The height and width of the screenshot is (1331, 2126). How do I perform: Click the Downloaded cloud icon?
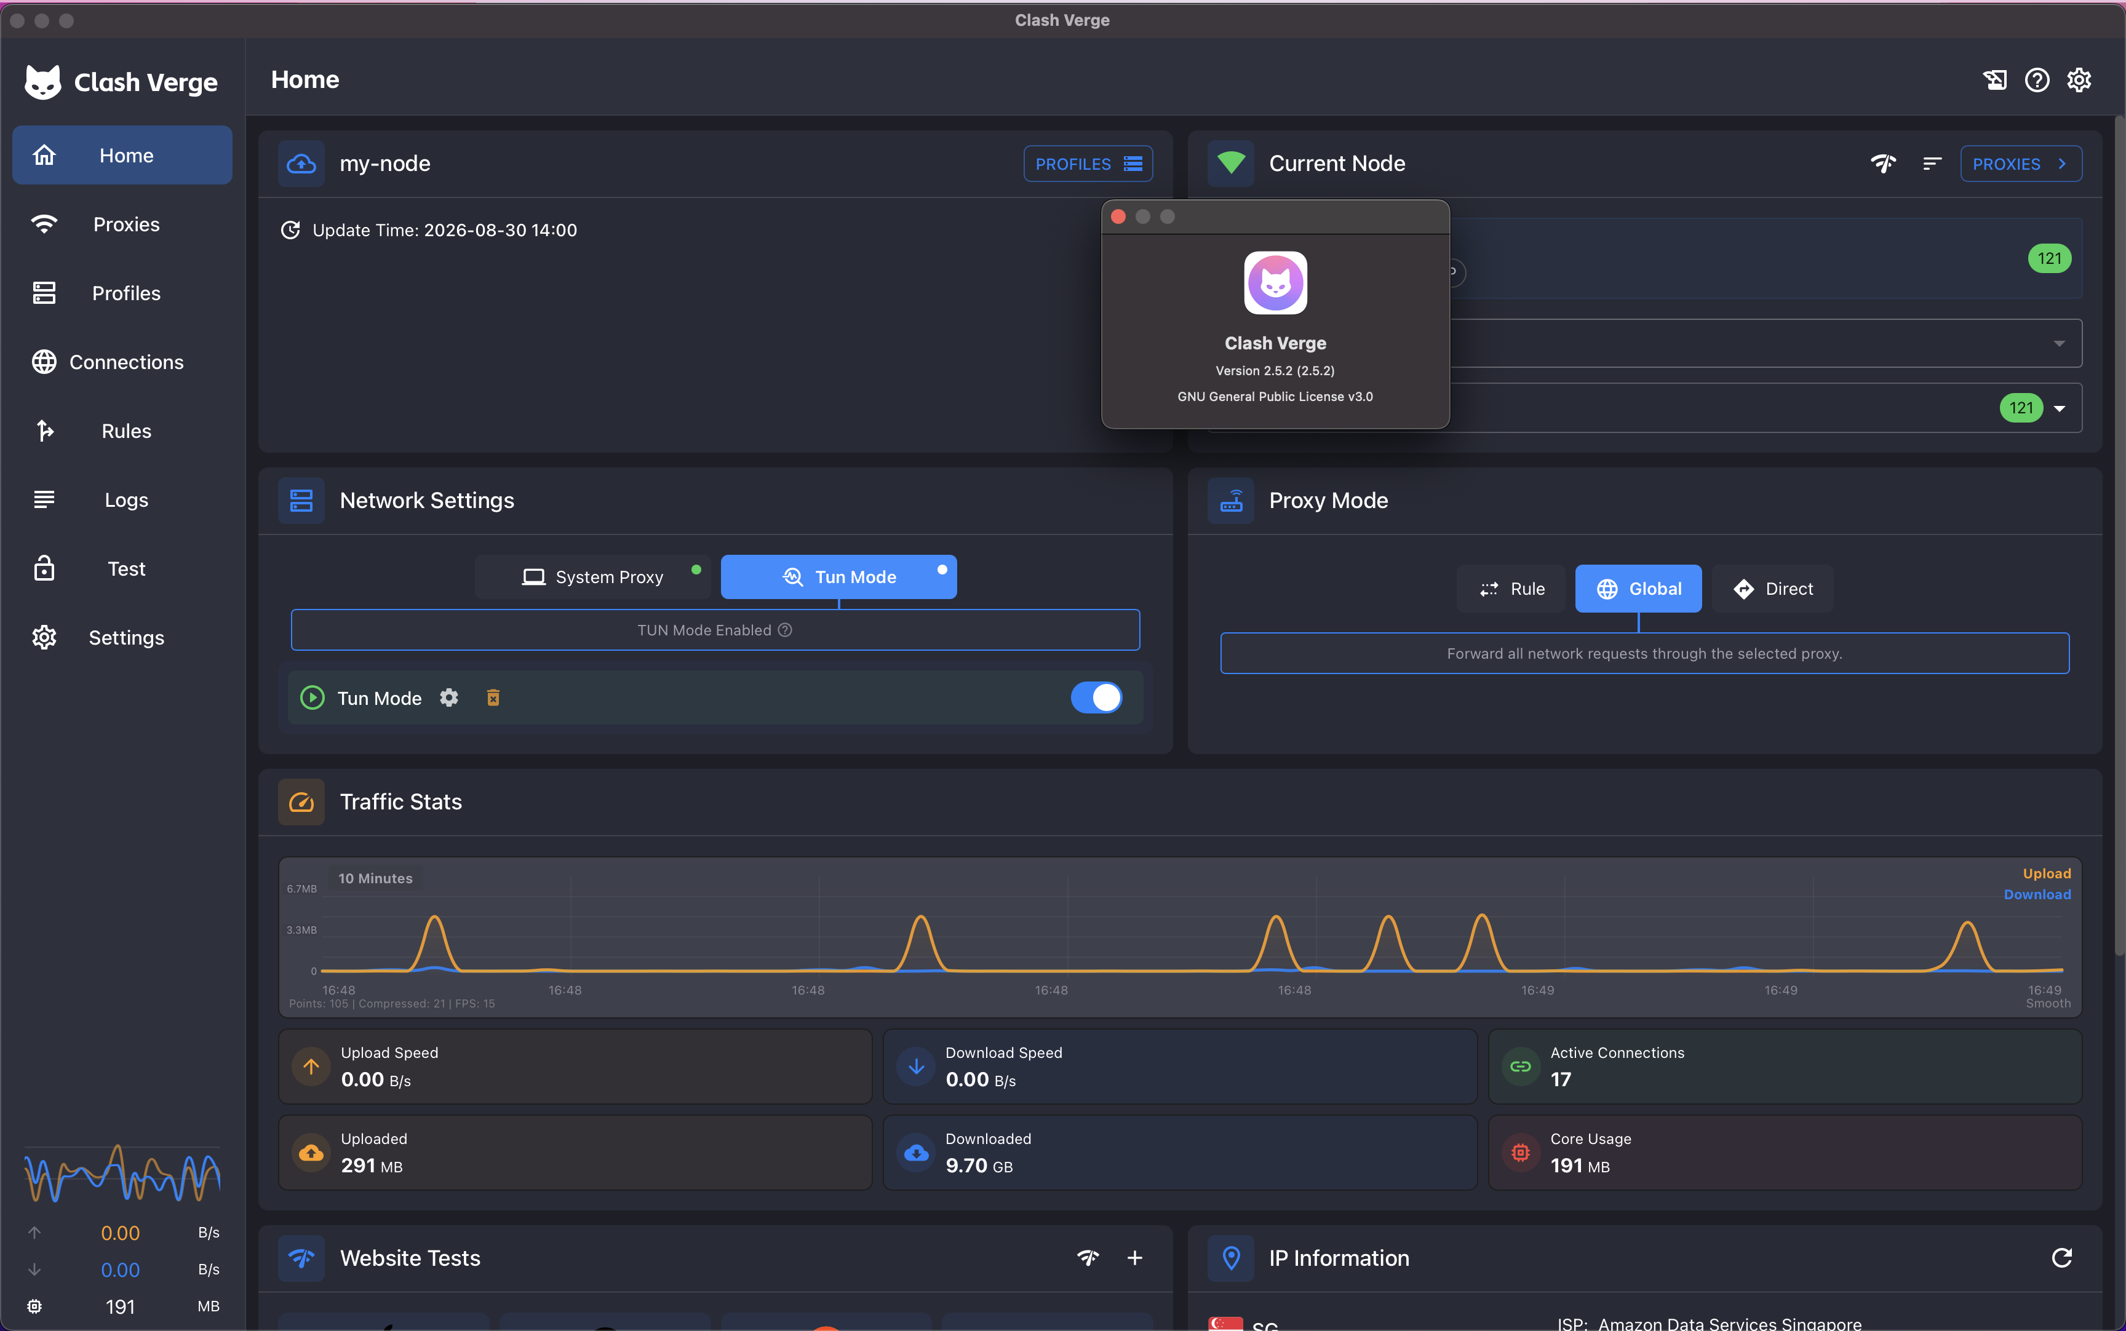915,1152
